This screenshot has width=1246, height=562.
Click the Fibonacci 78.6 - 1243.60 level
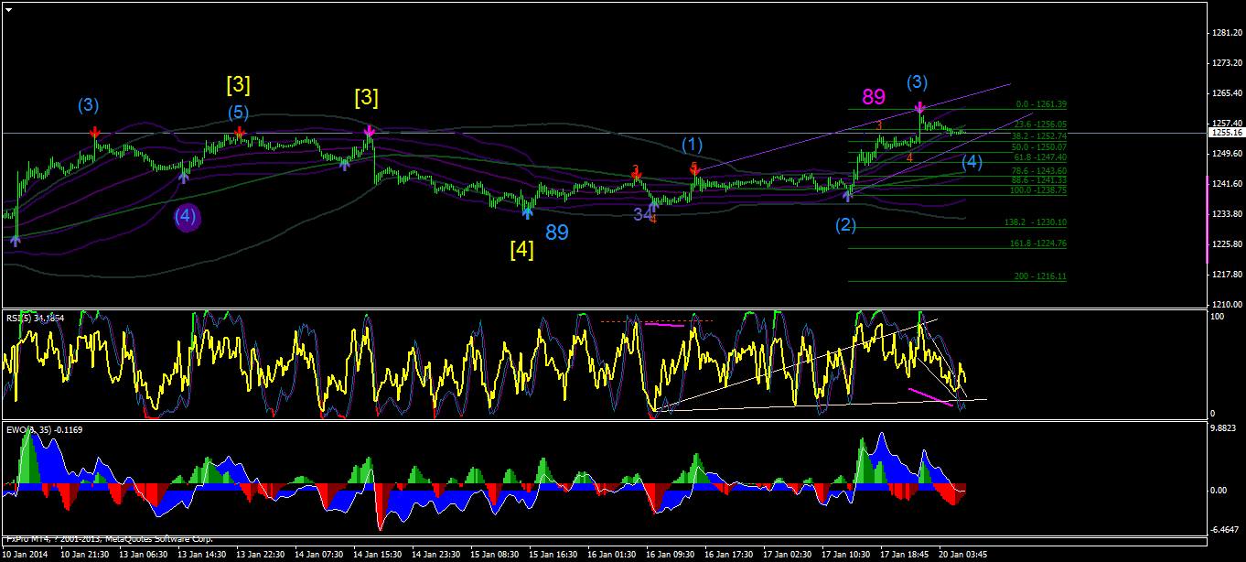1041,171
